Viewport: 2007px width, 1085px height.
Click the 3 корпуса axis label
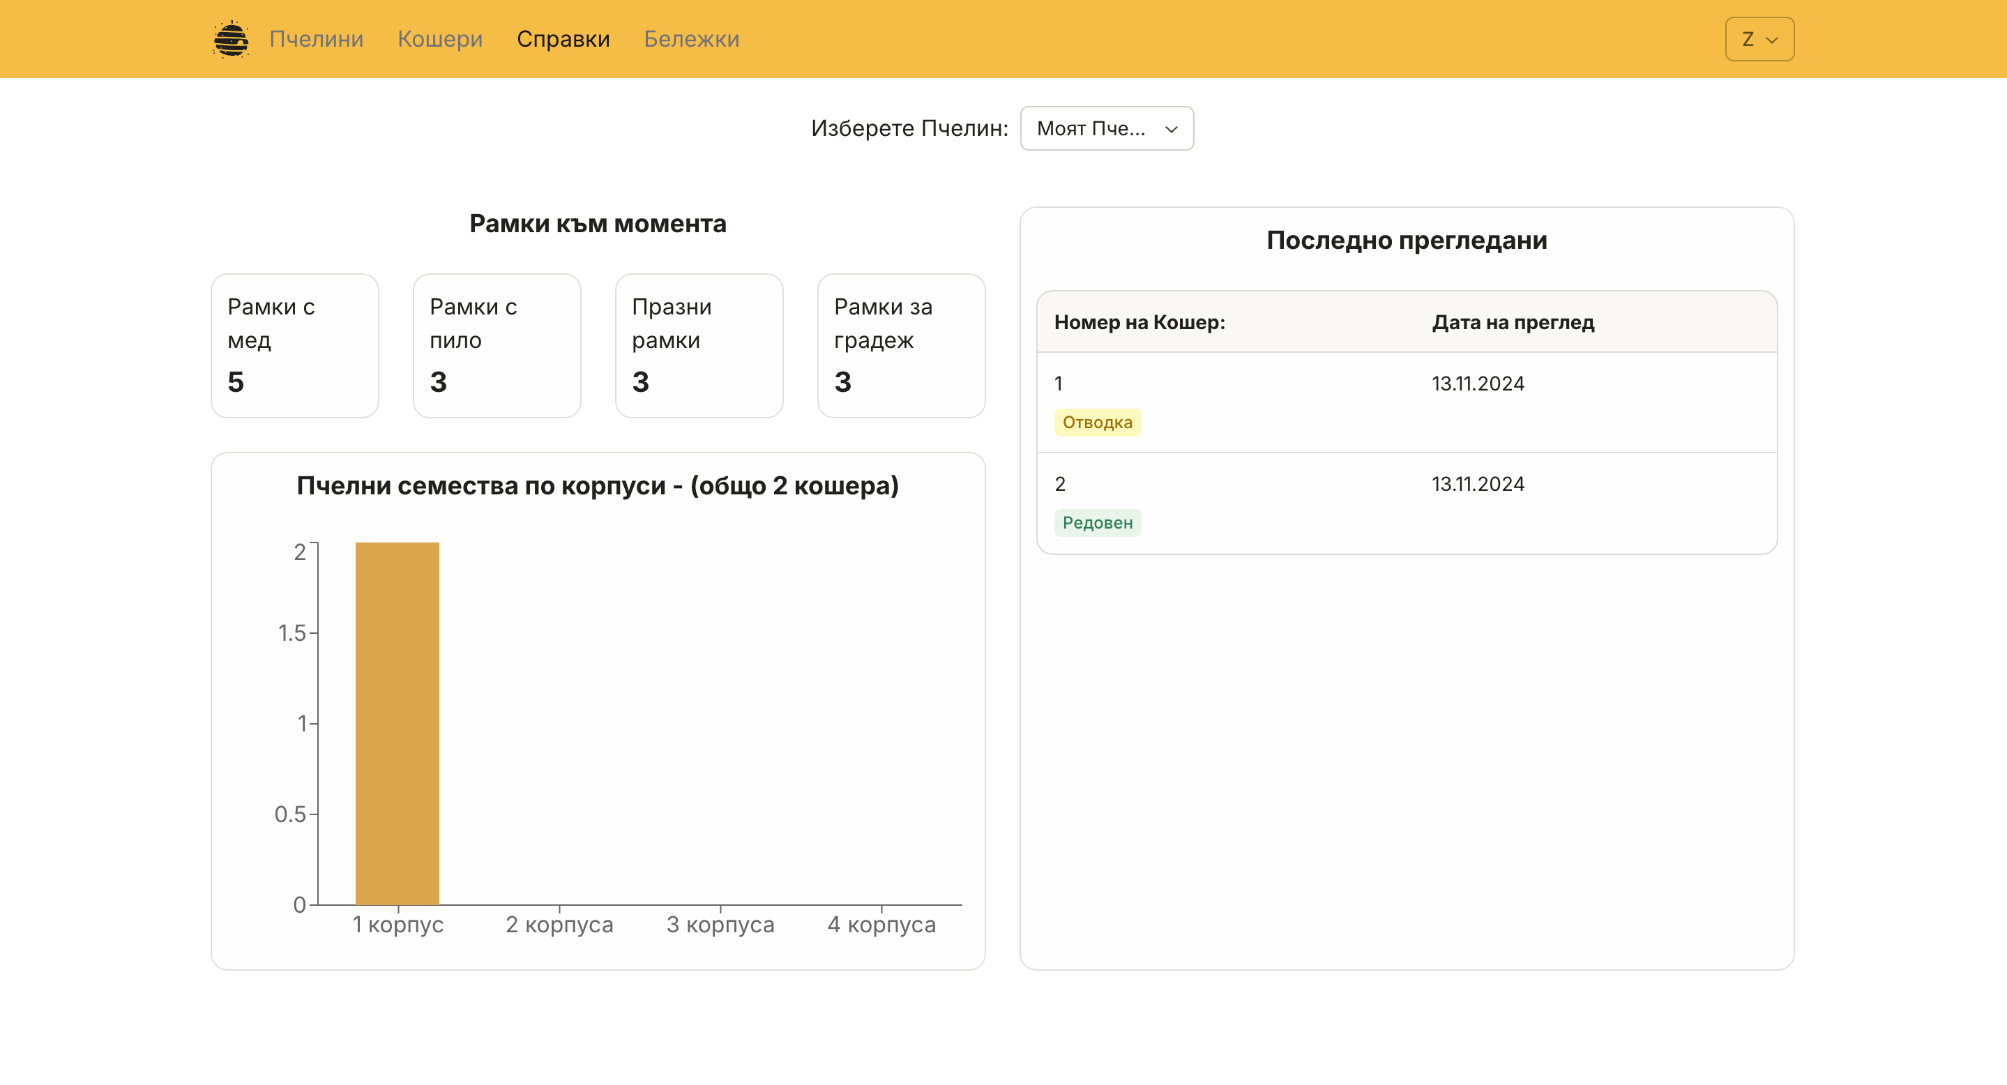coord(720,924)
